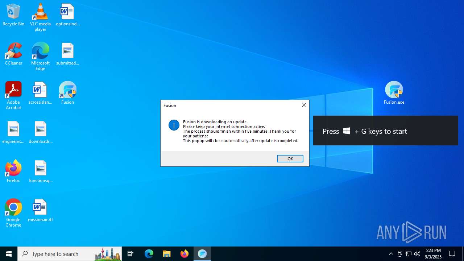Select Fusion.exe icon on desktop
This screenshot has height=261, width=464.
click(394, 94)
